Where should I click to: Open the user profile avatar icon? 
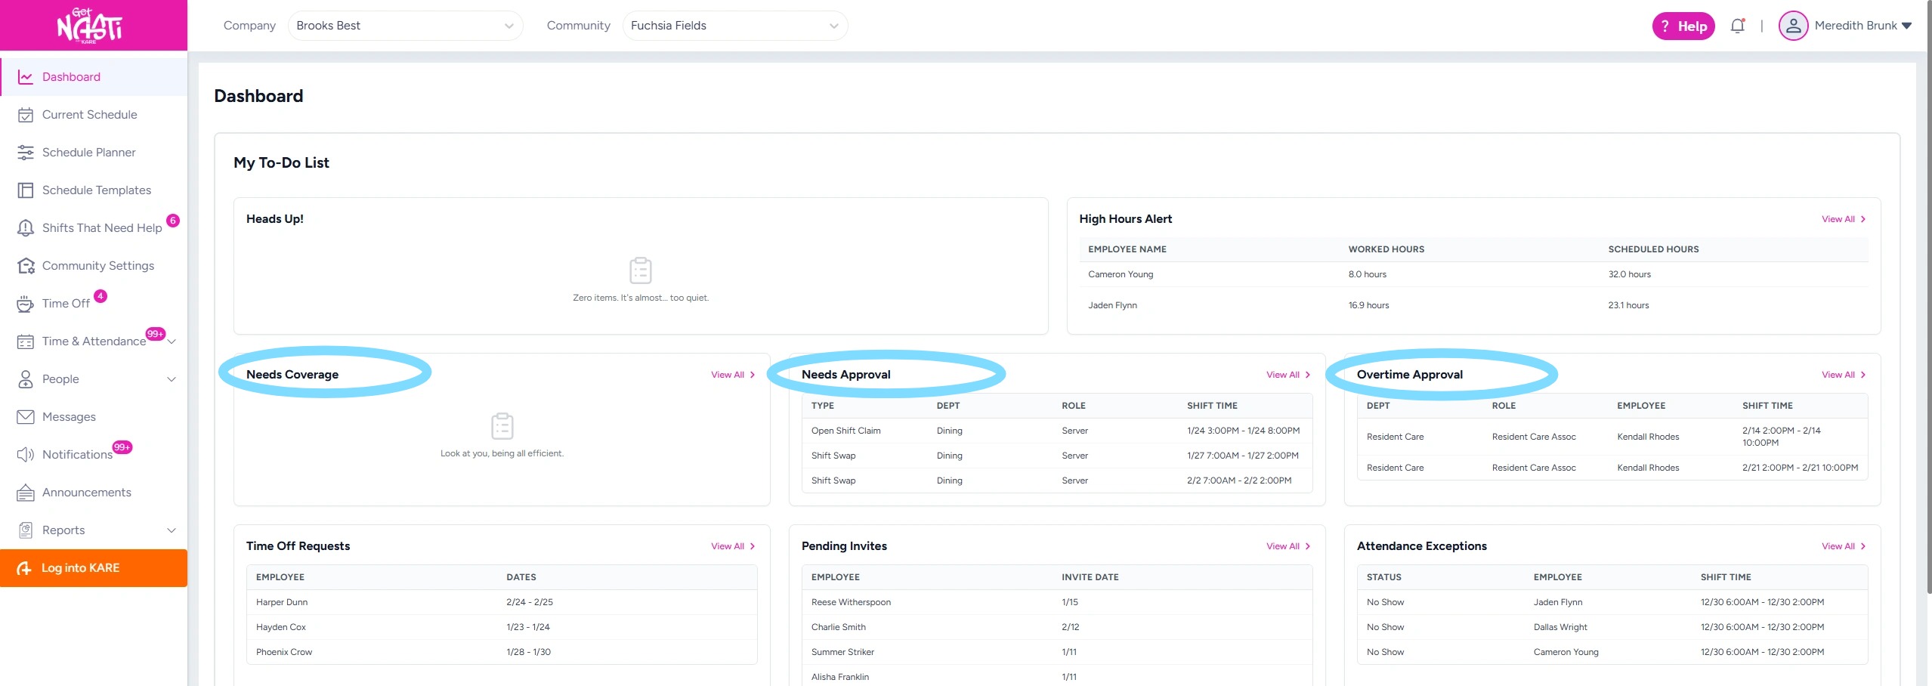(1792, 26)
